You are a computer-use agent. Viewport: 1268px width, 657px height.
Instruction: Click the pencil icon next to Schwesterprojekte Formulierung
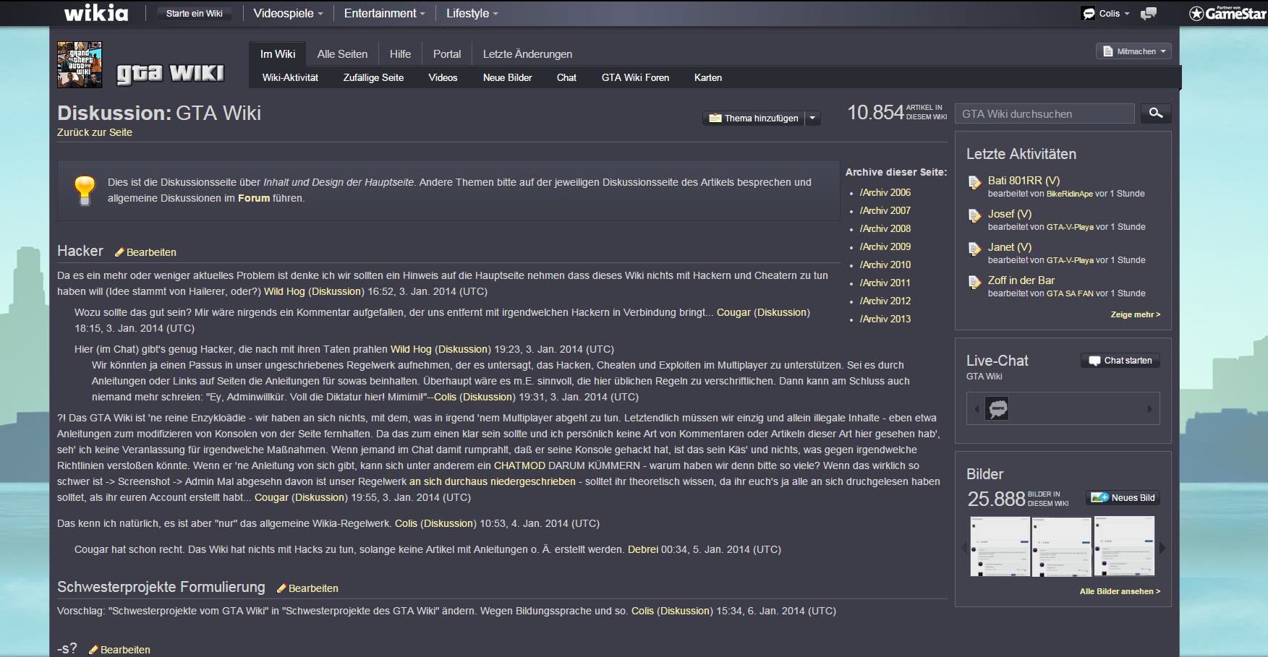(281, 588)
